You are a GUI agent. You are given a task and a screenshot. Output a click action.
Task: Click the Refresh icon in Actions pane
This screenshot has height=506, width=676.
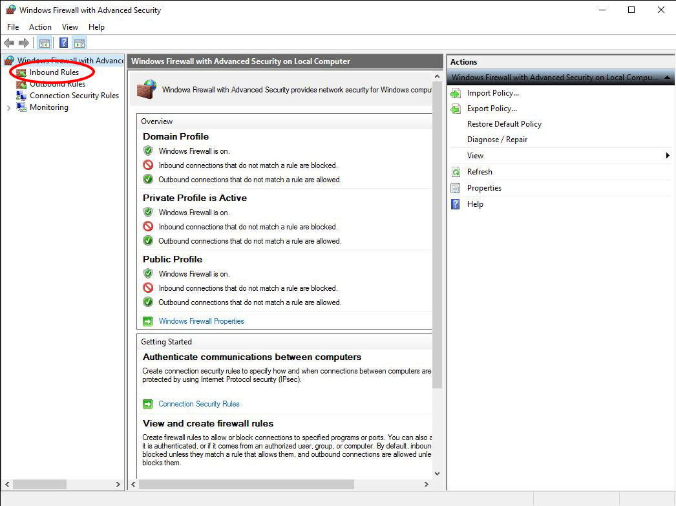pos(456,172)
